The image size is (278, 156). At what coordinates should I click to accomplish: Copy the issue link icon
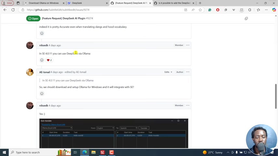[x=246, y=19]
